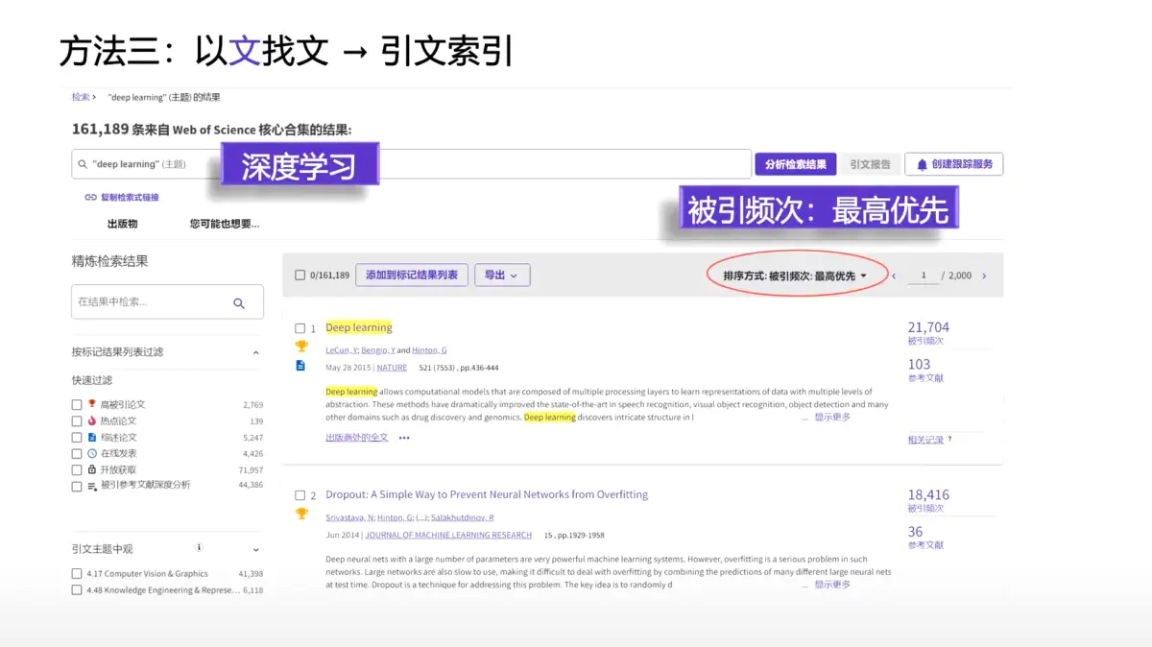Expand 显示更多 for Deep learning abstract
Viewport: 1152px width, 647px height.
click(832, 417)
